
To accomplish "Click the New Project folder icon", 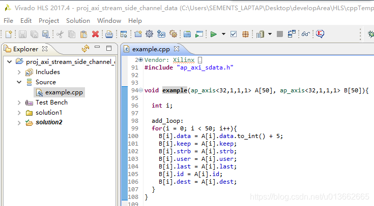I will coord(138,34).
